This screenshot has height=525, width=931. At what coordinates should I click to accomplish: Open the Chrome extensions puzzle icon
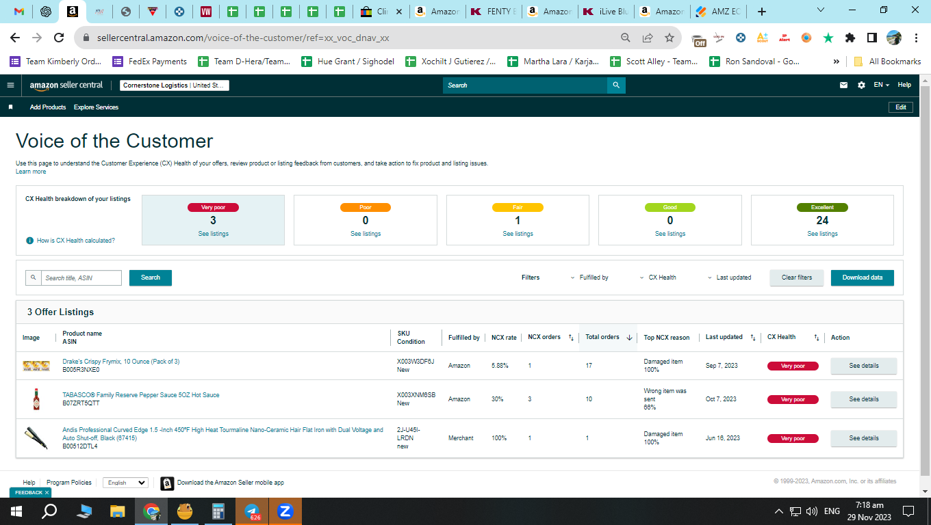(x=850, y=38)
